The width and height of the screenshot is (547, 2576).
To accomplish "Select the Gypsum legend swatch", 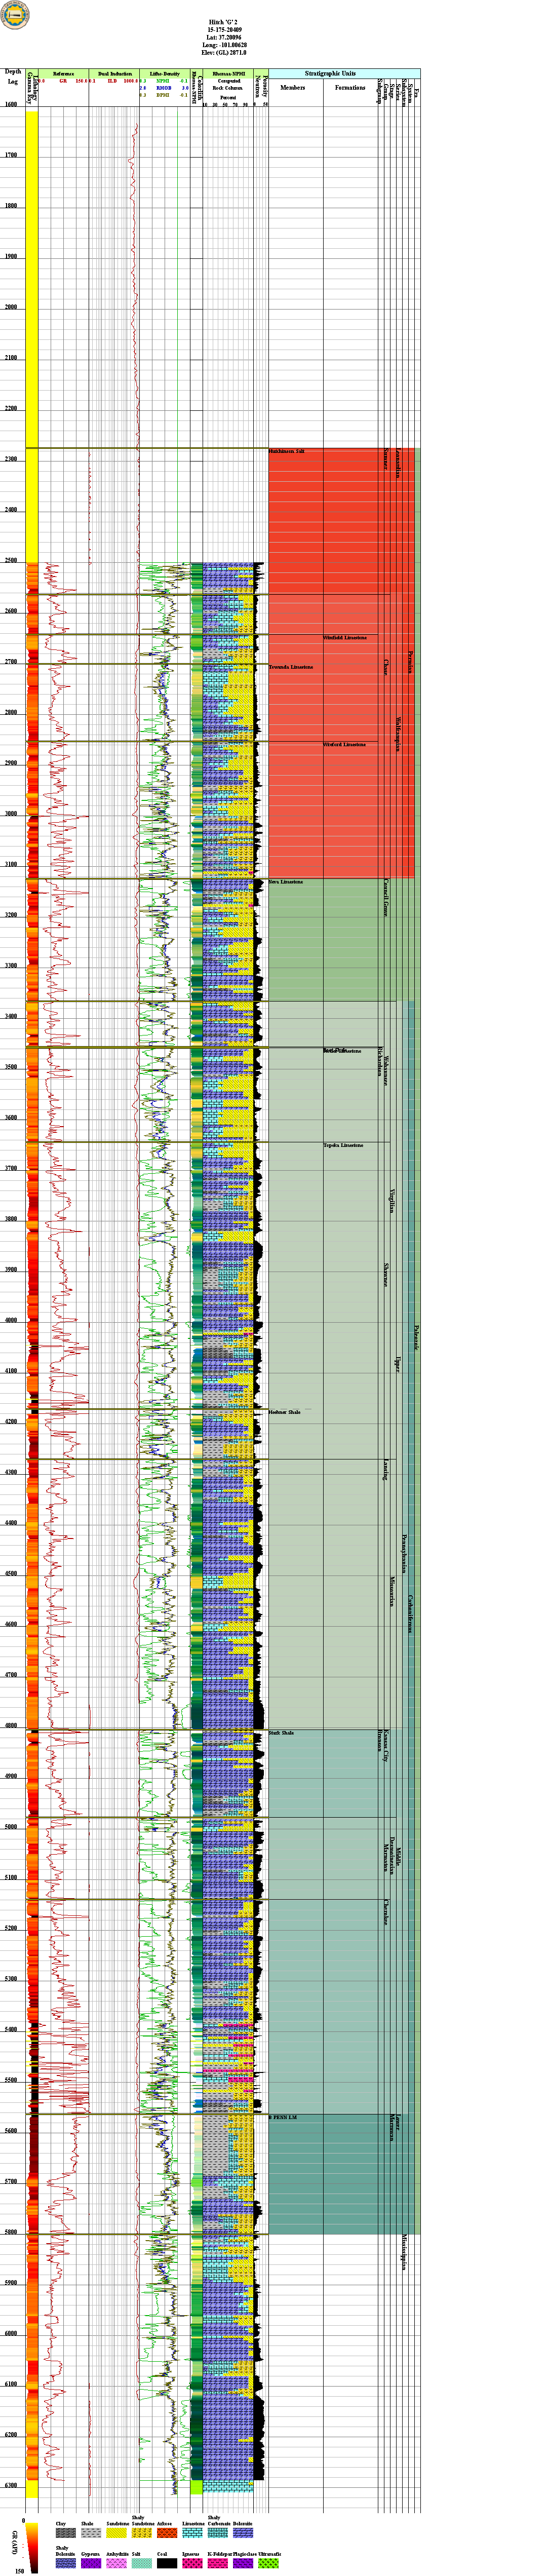I will tap(91, 2563).
